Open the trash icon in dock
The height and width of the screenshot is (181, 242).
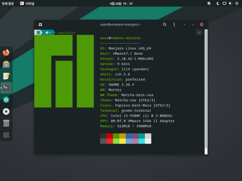6,123
